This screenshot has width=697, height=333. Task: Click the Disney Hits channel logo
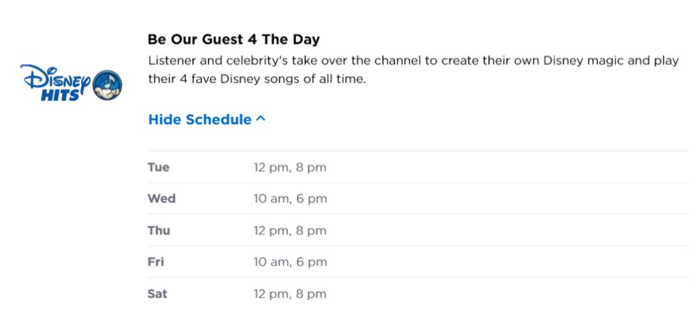(x=71, y=84)
